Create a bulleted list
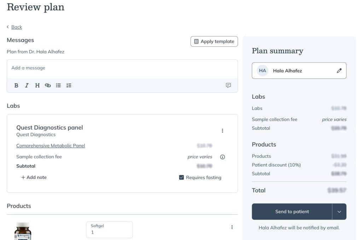This screenshot has height=240, width=362. [x=58, y=86]
